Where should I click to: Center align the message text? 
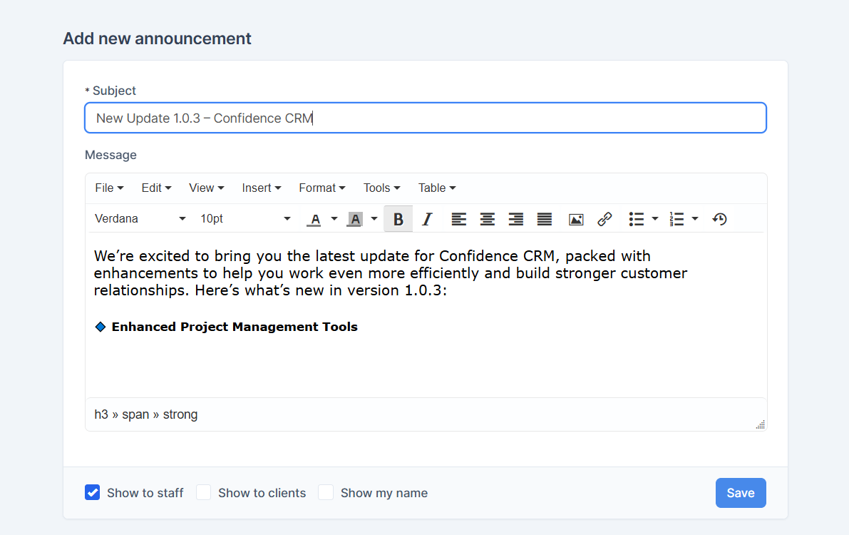[487, 219]
